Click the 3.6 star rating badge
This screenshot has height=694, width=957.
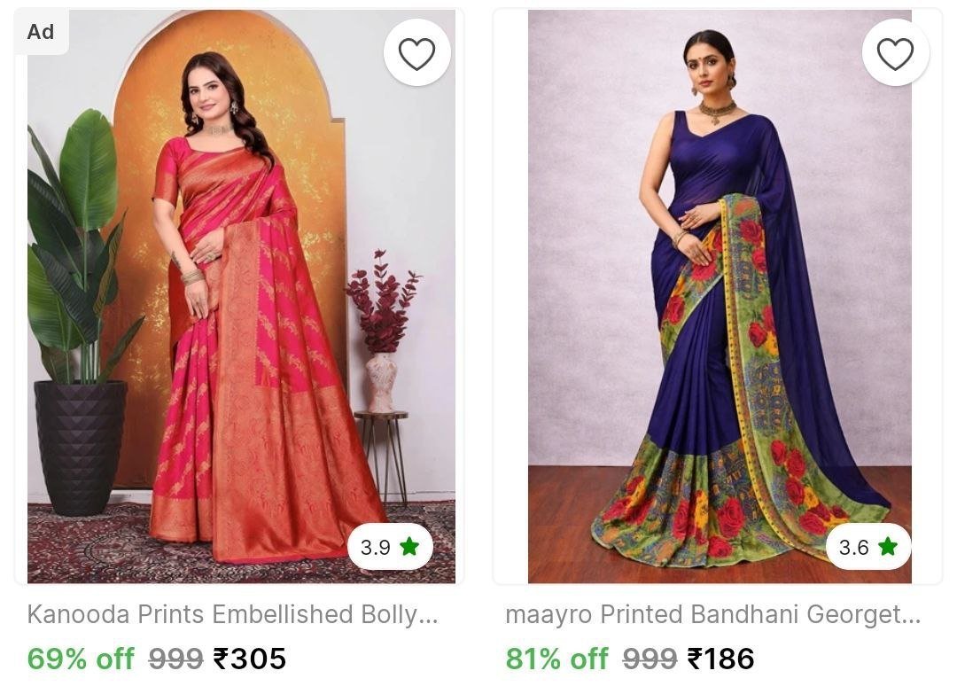pos(868,546)
